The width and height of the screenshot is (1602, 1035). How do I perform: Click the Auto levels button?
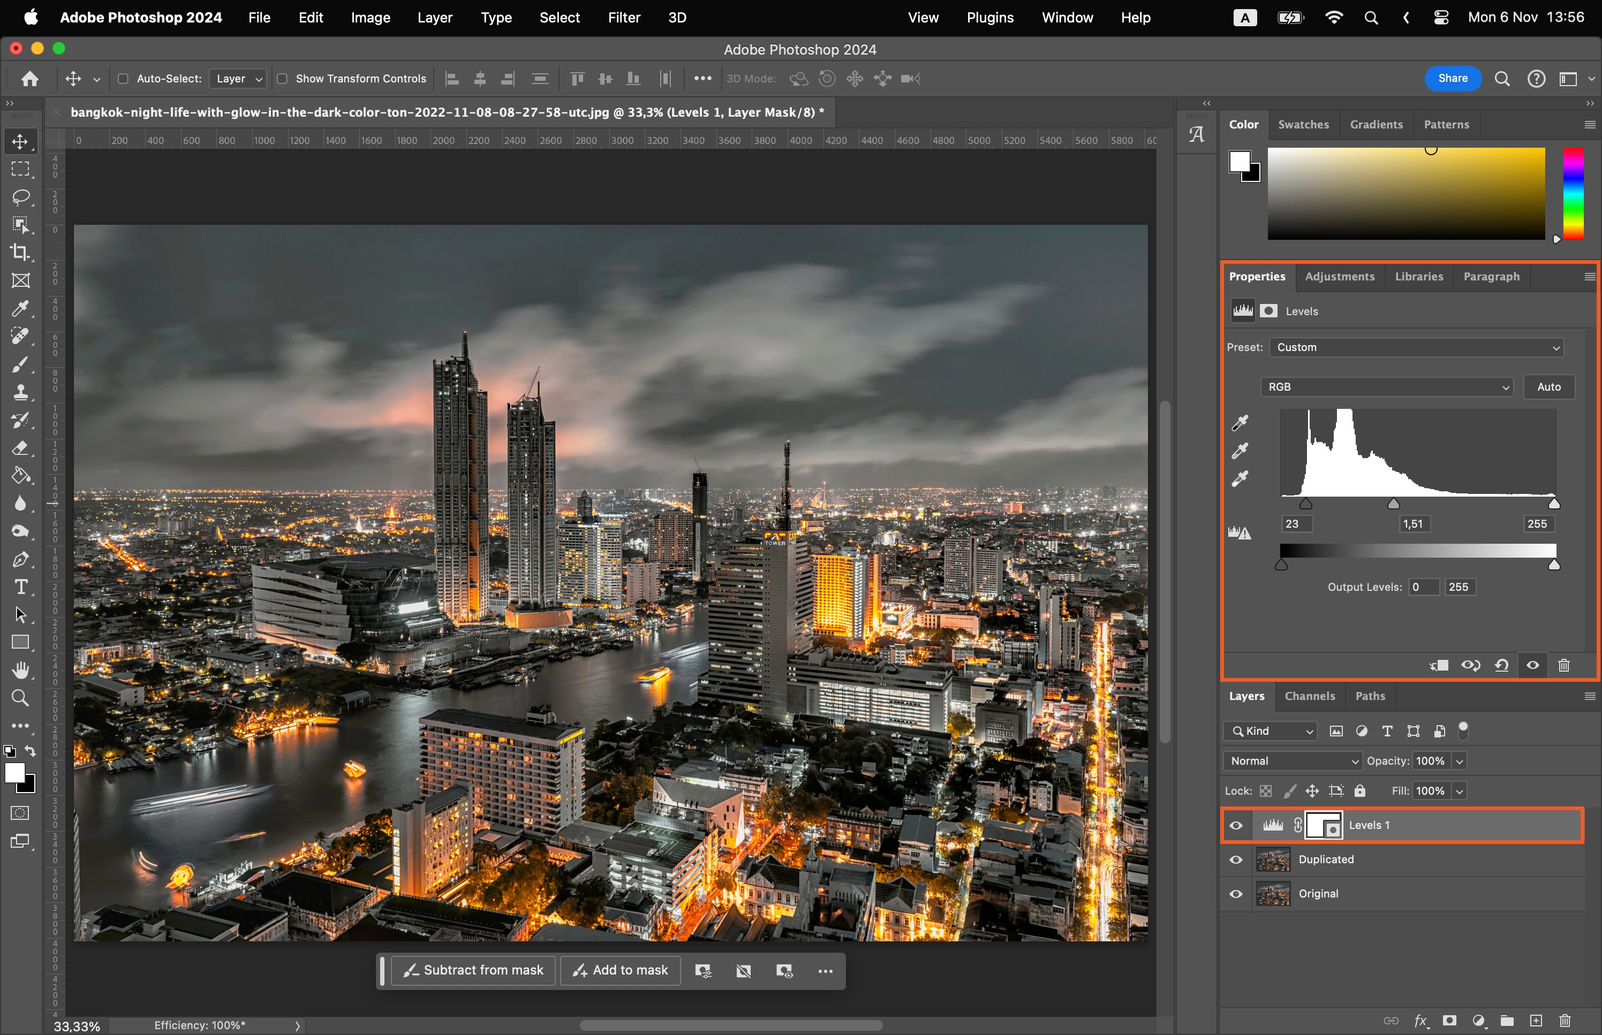point(1548,387)
